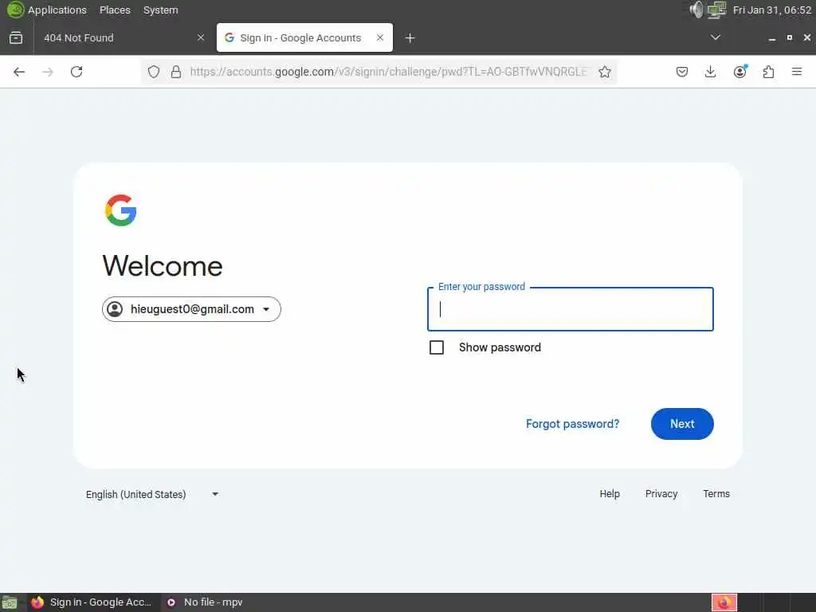Open the Firefox account icon
This screenshot has width=816, height=612.
740,72
